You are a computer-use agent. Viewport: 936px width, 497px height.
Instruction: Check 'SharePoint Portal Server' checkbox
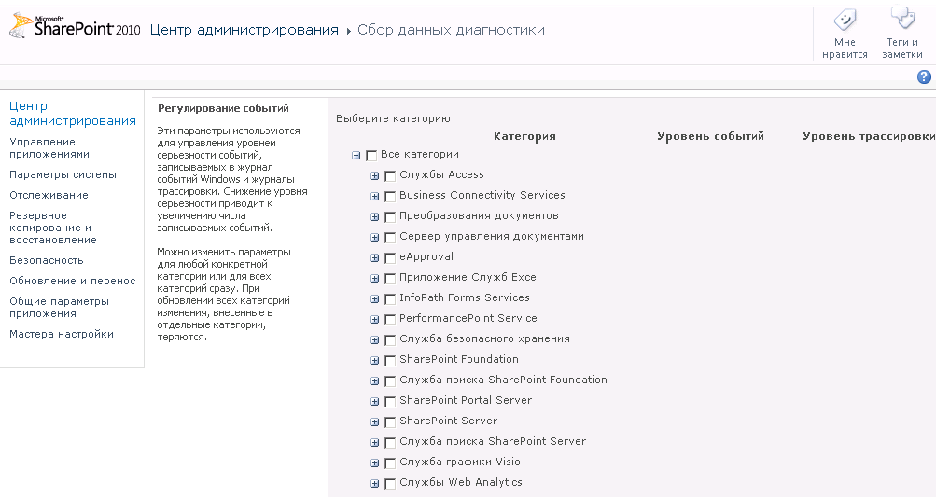[x=390, y=402]
